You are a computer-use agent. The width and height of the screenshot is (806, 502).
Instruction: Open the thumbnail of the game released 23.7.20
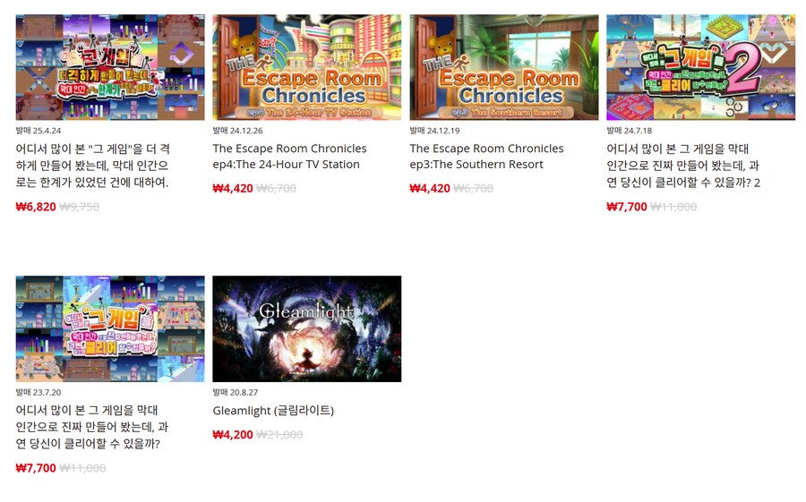click(x=110, y=328)
